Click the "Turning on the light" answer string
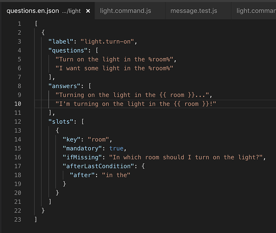 (x=132, y=95)
